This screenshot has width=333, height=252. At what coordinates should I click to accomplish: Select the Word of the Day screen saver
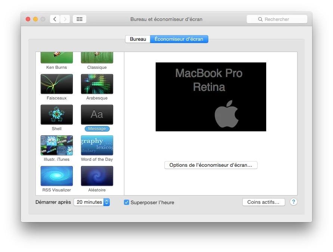97,145
